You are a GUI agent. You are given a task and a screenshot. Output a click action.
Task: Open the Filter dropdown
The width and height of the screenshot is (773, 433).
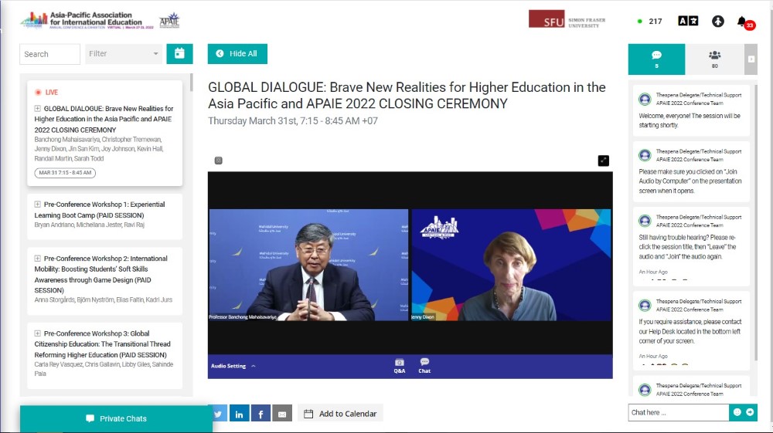point(124,54)
